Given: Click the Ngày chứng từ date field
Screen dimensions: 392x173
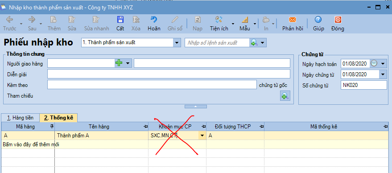Looking at the screenshot, I should point(360,74).
